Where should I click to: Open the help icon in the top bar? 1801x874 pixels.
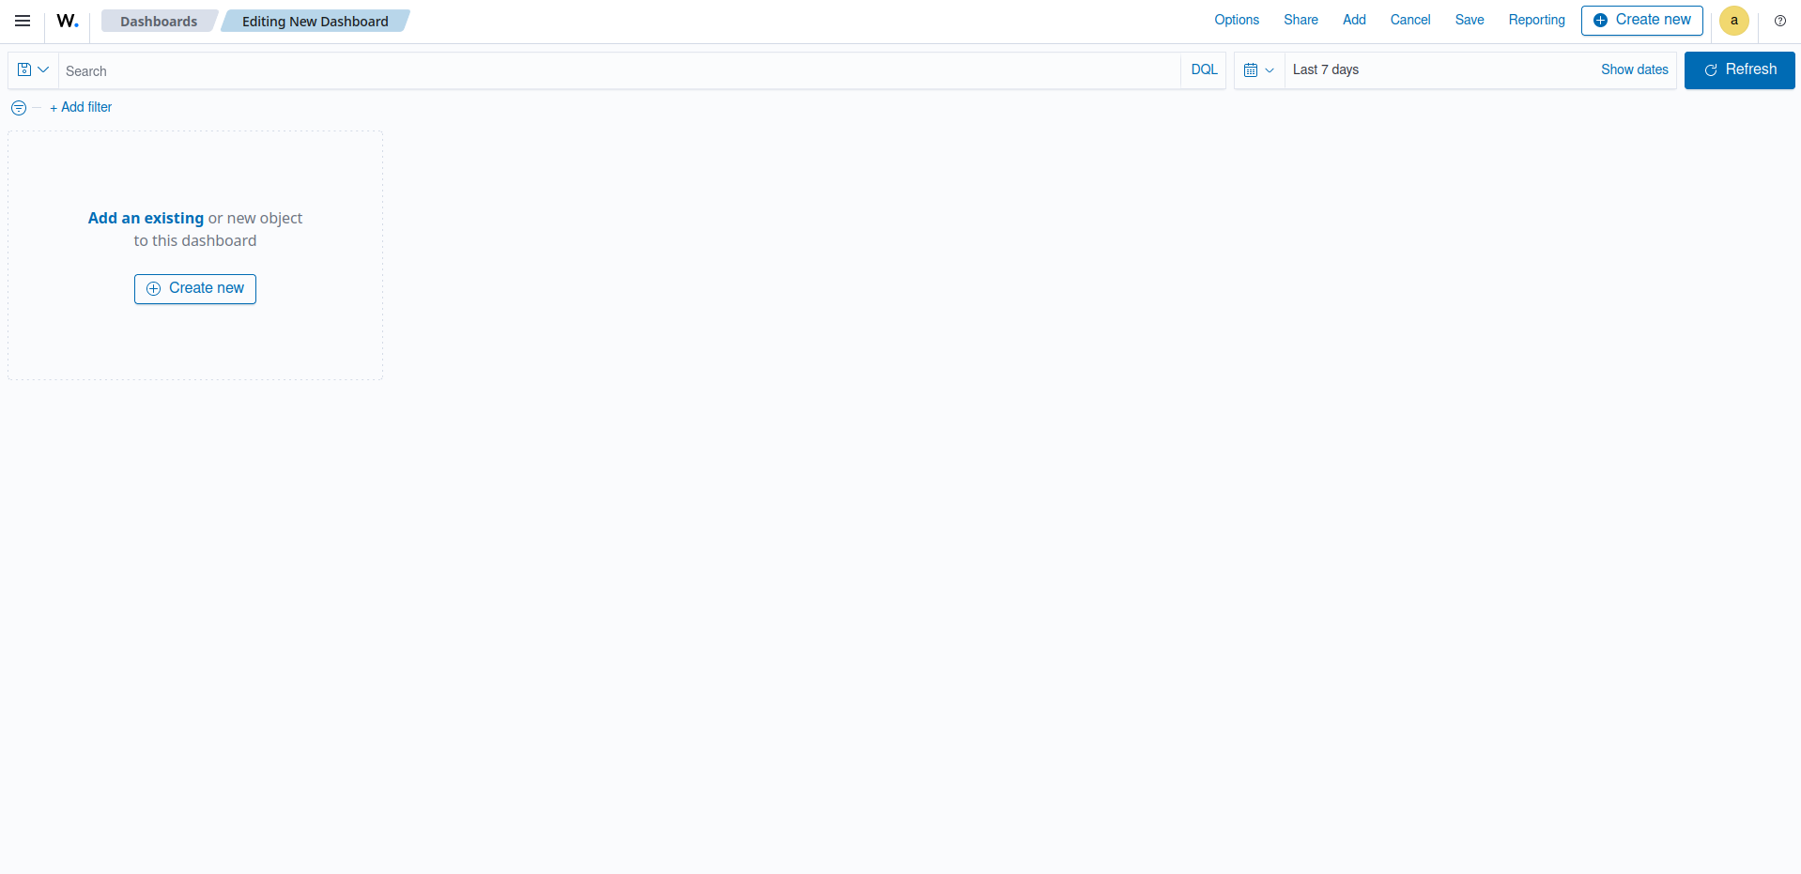tap(1779, 21)
